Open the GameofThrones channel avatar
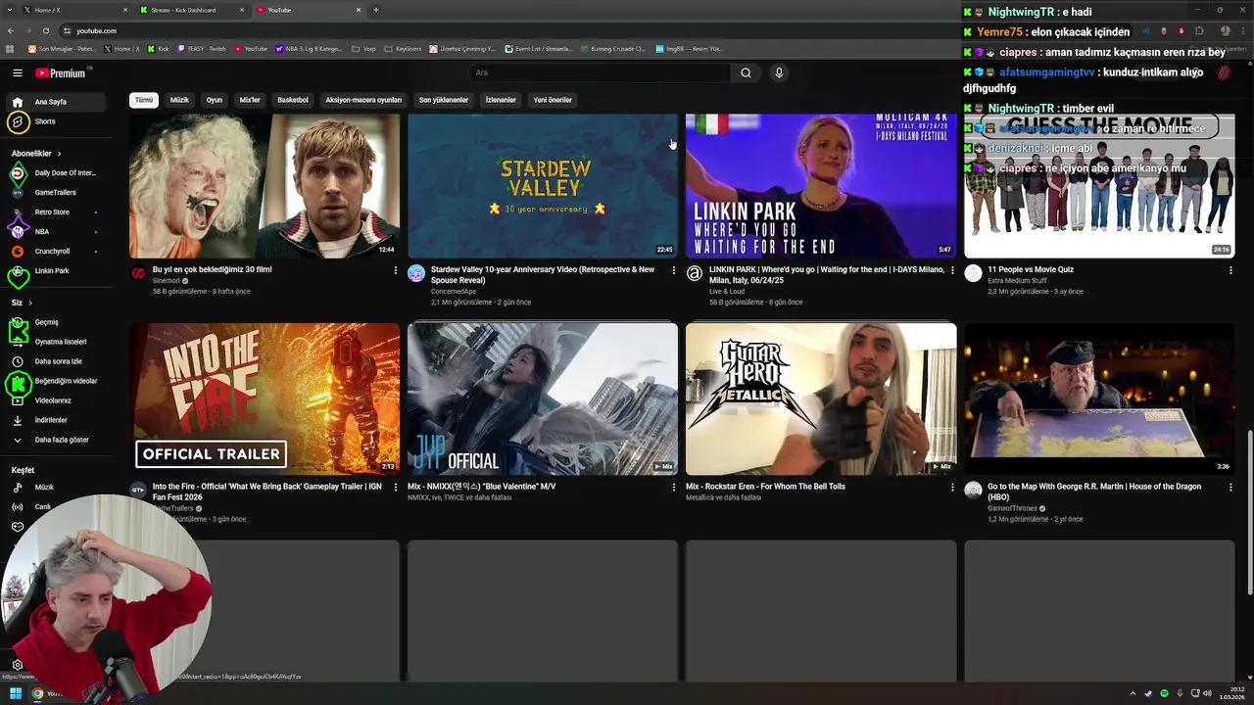 coord(973,491)
